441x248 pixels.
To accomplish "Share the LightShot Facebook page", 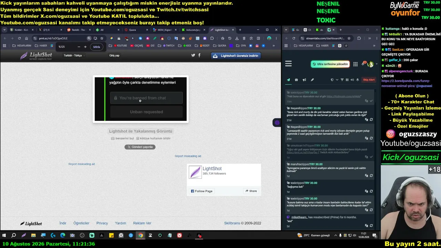I will coord(251,191).
